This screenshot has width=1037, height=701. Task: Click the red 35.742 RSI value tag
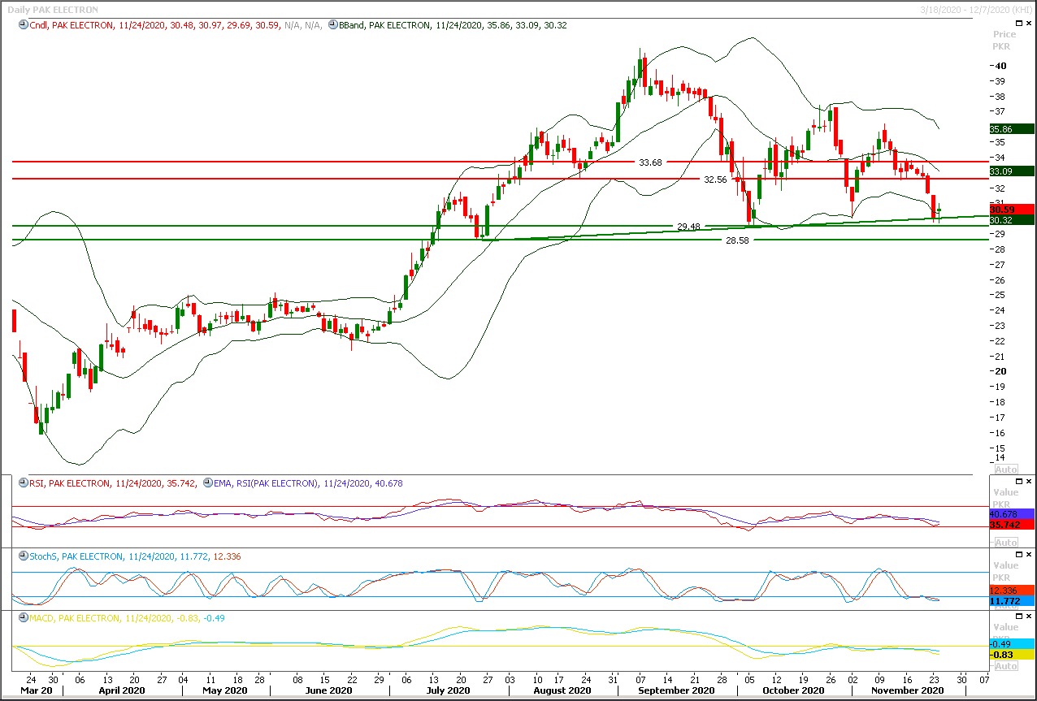pos(1011,525)
